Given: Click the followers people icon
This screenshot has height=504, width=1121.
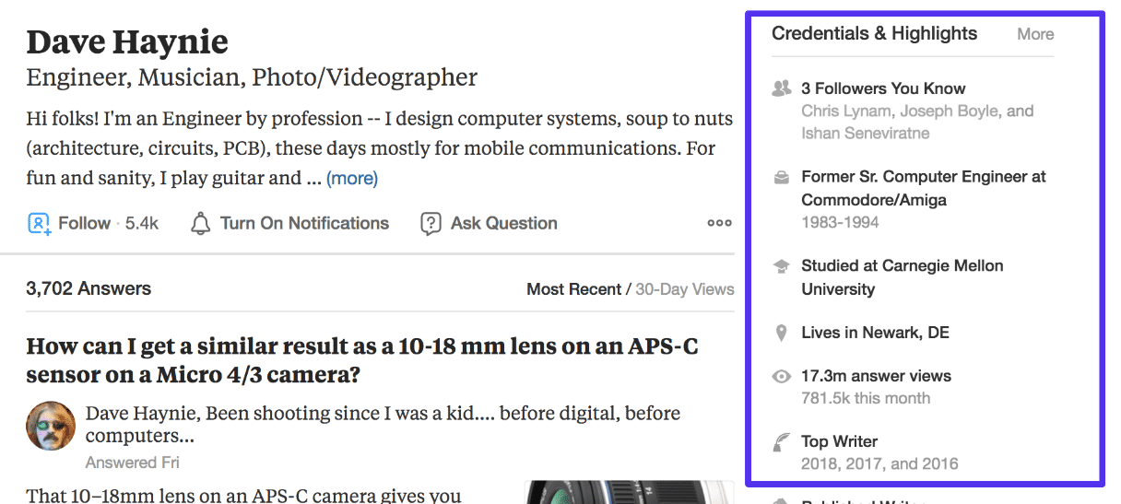Looking at the screenshot, I should [782, 89].
